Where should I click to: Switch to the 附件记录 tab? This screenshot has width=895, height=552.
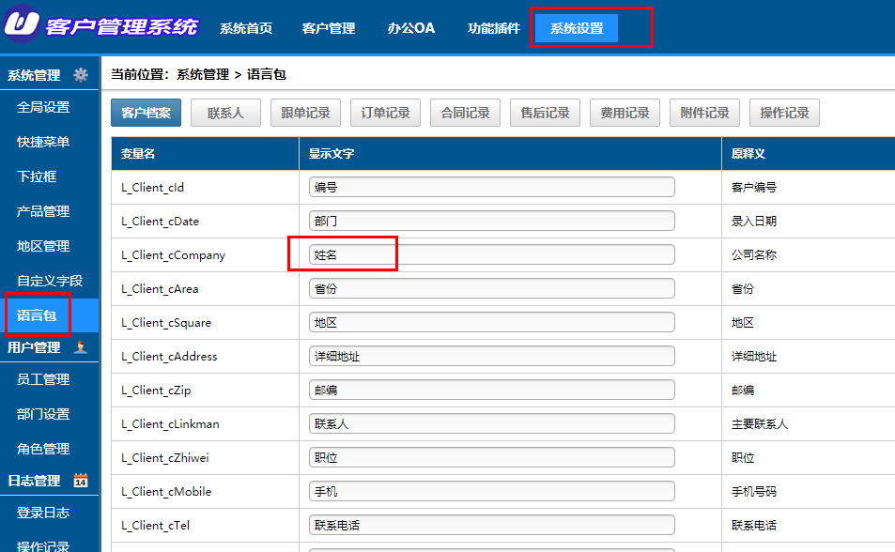(x=705, y=113)
